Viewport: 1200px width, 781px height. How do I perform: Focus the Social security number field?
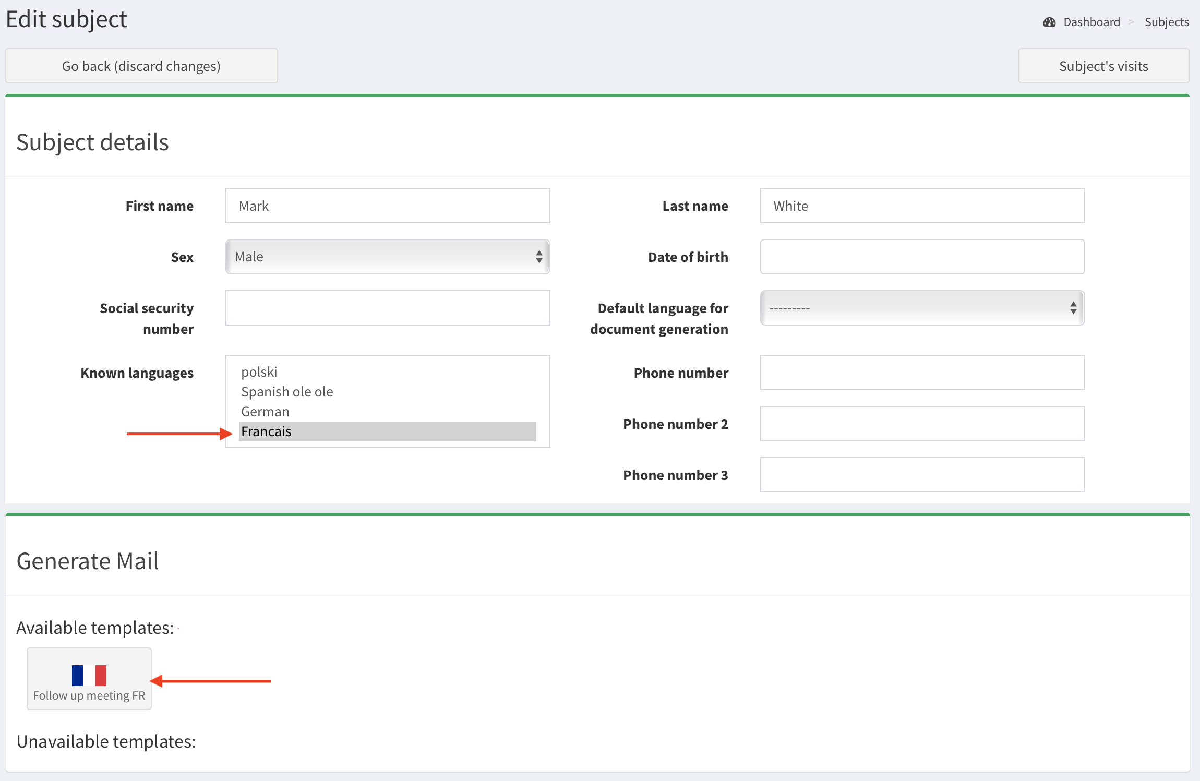point(388,308)
